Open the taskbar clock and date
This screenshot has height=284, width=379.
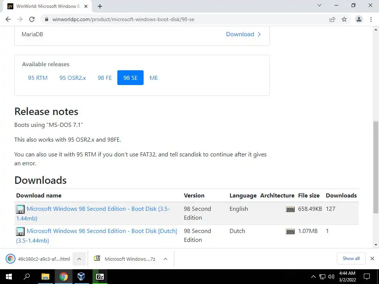(347, 277)
